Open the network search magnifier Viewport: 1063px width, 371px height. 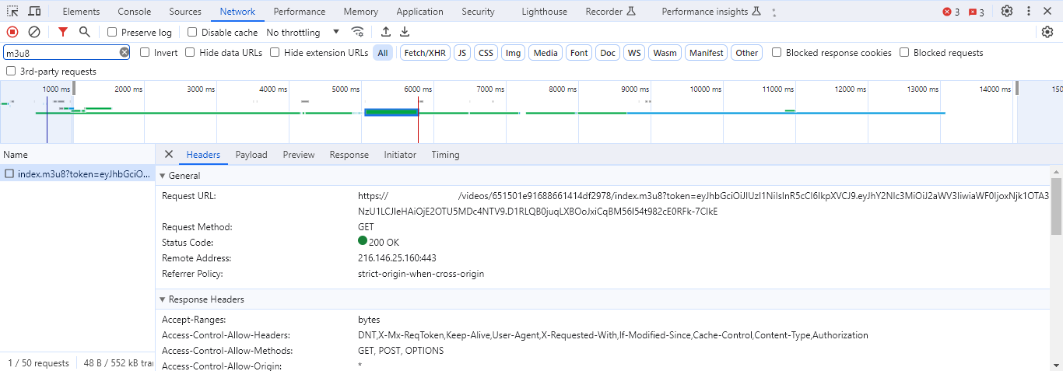tap(84, 32)
